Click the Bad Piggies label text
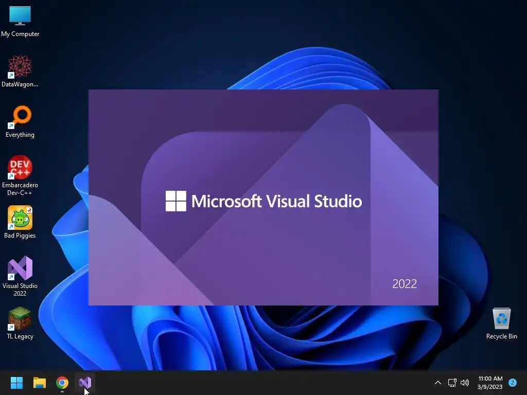This screenshot has width=527, height=395. 20,236
